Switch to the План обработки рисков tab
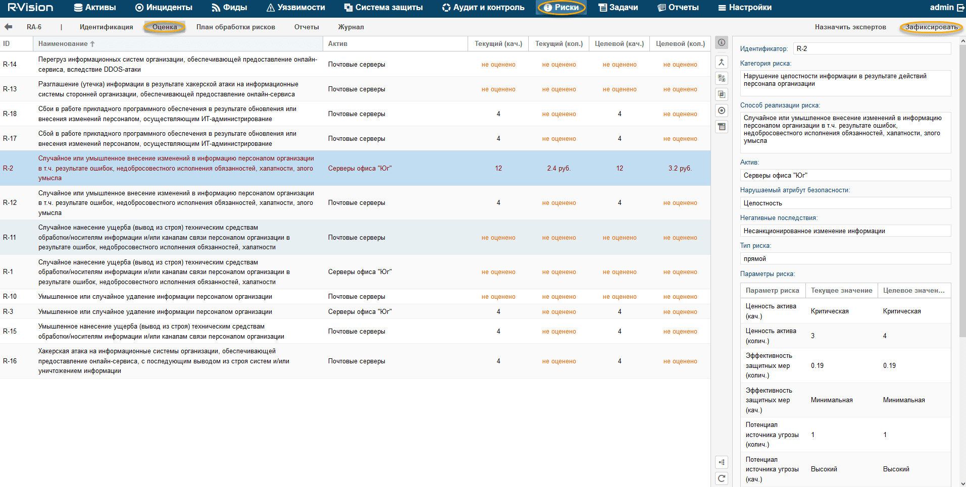 pos(236,27)
